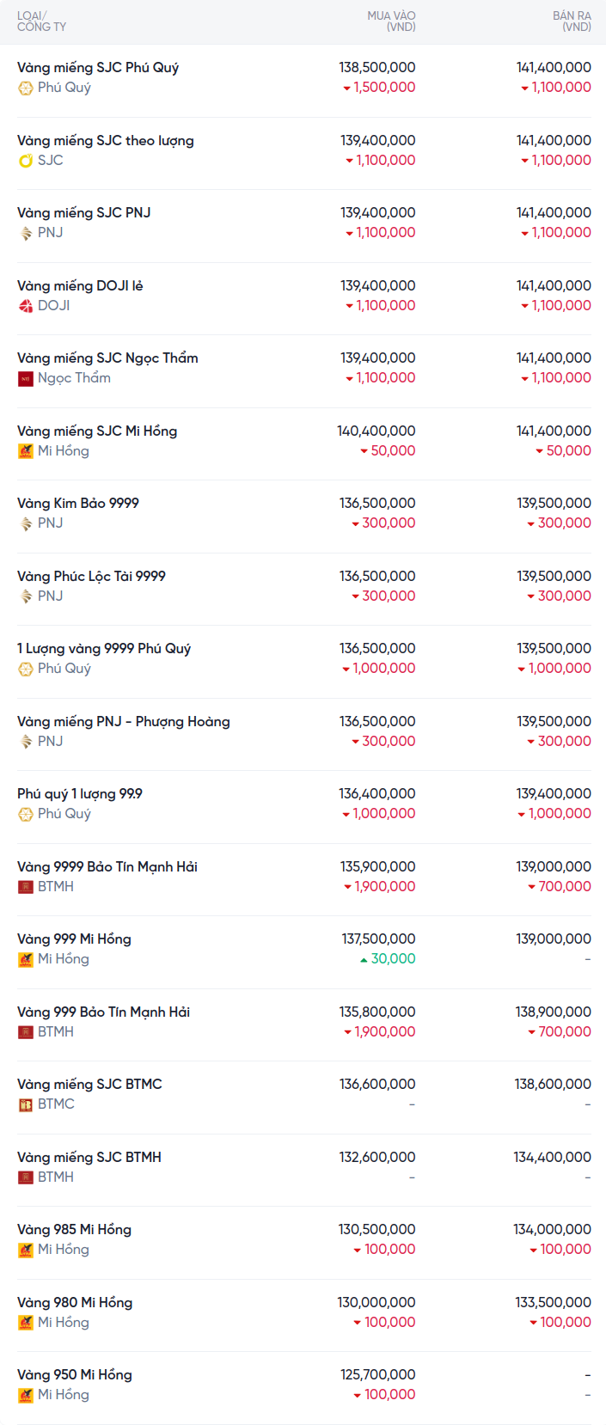This screenshot has height=1425, width=606.
Task: Click the MUA VÀO (VND) column header
Action: 391,21
